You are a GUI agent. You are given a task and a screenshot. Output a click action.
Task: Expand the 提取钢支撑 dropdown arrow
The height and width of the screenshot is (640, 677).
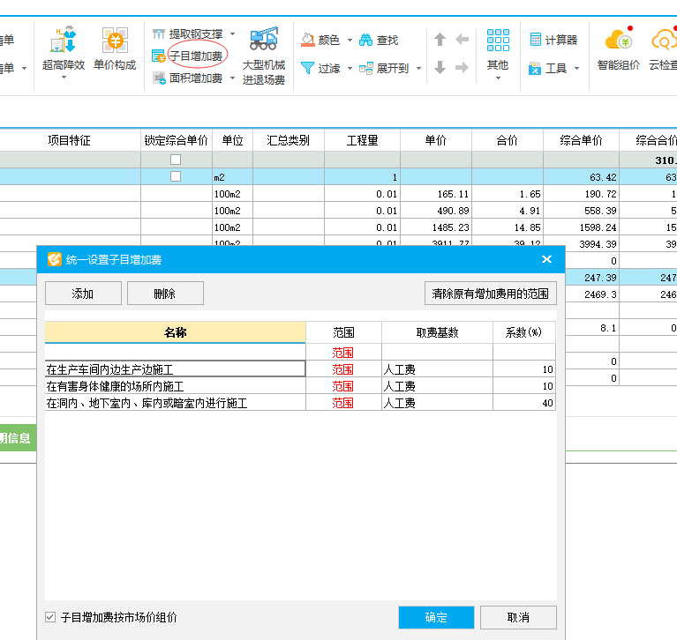point(232,33)
